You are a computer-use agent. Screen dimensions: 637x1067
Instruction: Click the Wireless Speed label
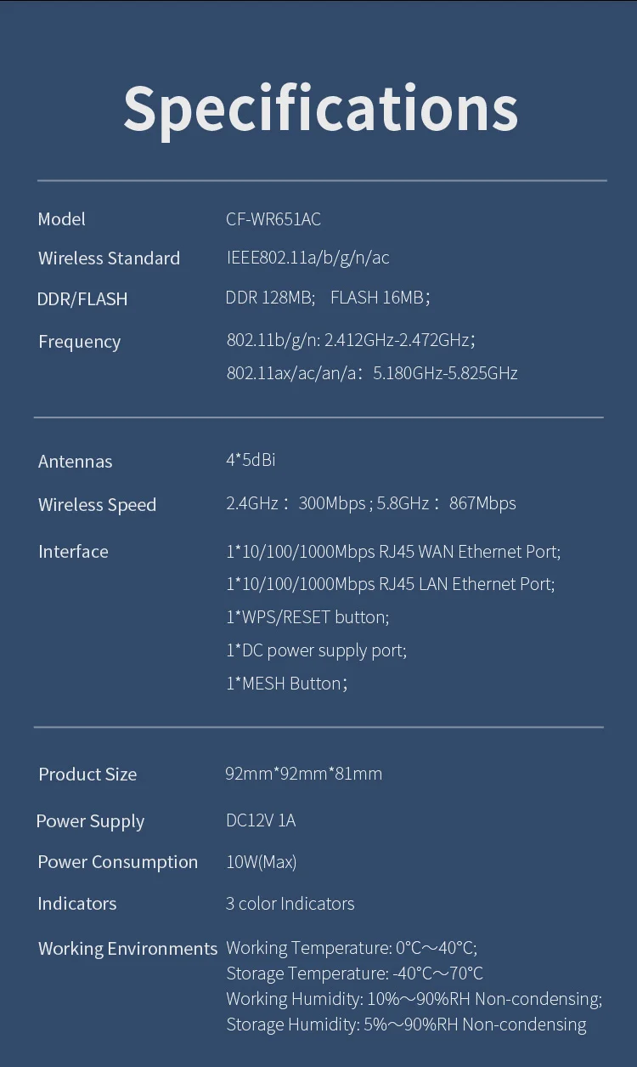pyautogui.click(x=97, y=505)
